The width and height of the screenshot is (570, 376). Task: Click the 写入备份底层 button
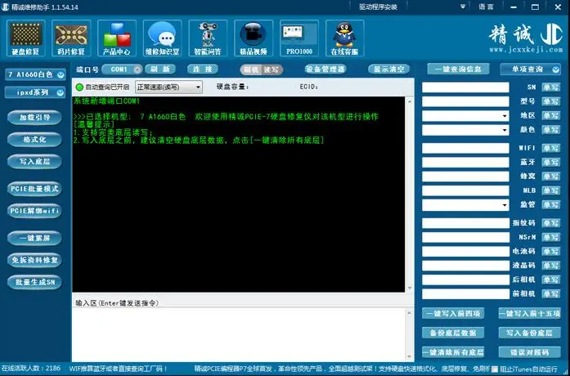tap(530, 333)
